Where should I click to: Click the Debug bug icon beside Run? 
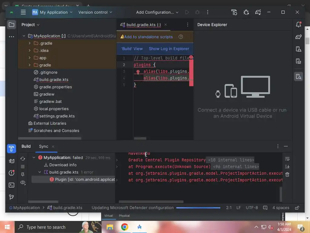pos(197,12)
